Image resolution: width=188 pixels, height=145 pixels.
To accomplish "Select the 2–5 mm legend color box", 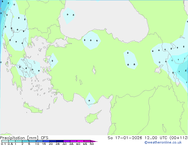I will point(26,141).
